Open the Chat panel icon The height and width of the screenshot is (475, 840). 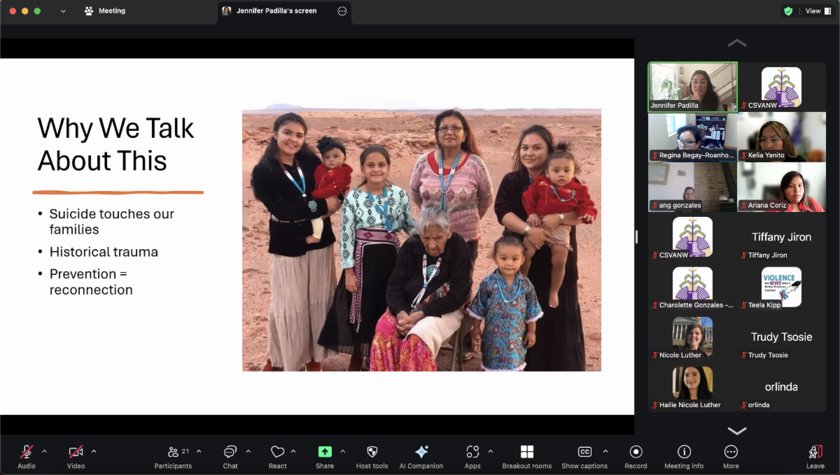230,452
